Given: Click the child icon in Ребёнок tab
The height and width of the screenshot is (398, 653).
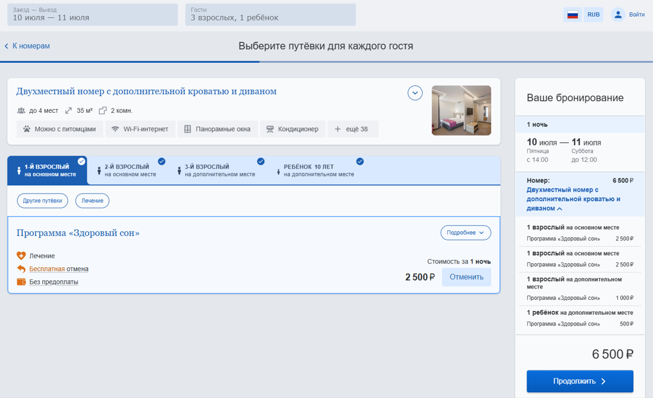Looking at the screenshot, I should (x=278, y=172).
